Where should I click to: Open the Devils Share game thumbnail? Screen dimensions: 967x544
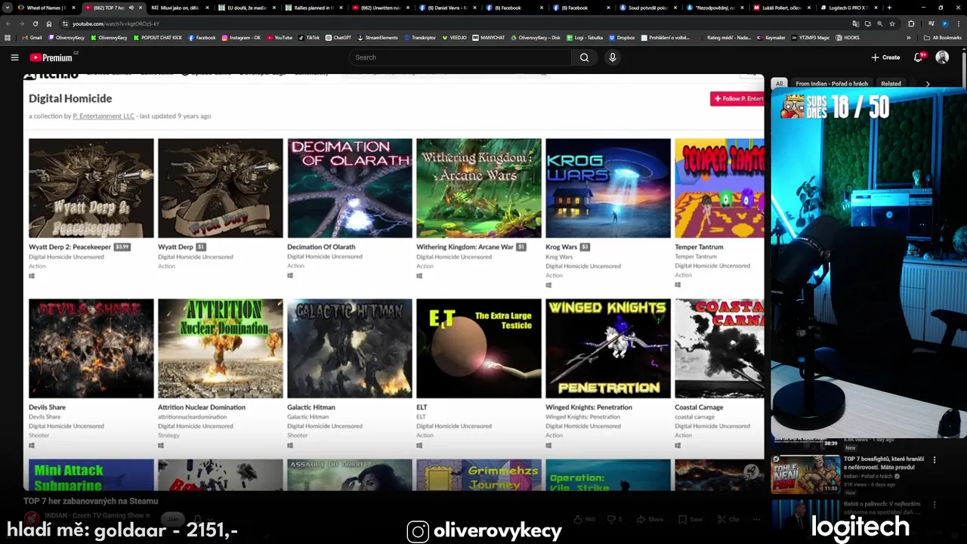click(91, 348)
